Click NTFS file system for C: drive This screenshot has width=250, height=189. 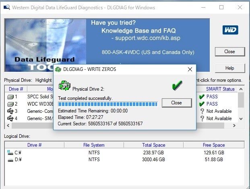point(94,153)
